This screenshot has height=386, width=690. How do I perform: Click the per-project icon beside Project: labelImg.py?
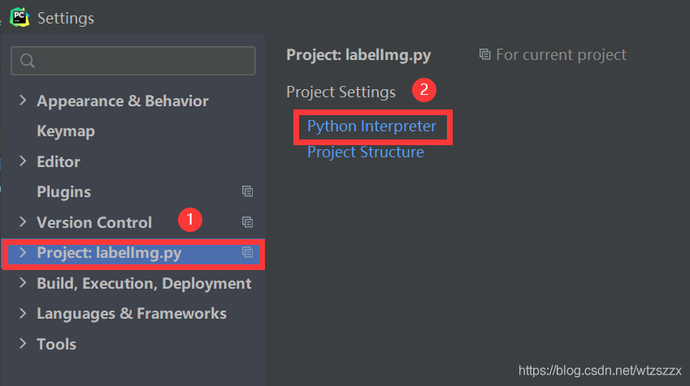[x=248, y=253]
